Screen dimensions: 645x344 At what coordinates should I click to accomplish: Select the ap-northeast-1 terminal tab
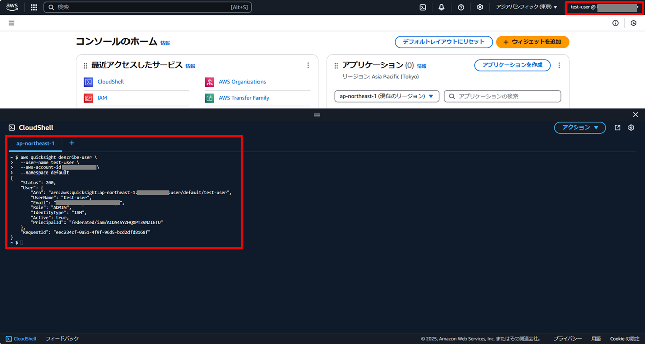35,144
